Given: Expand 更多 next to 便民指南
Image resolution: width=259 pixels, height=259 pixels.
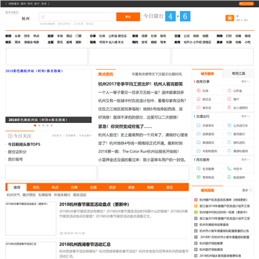Looking at the screenshot, I should point(247,190).
